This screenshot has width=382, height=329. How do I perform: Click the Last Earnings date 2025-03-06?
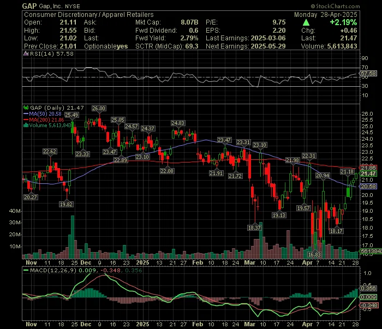268,38
